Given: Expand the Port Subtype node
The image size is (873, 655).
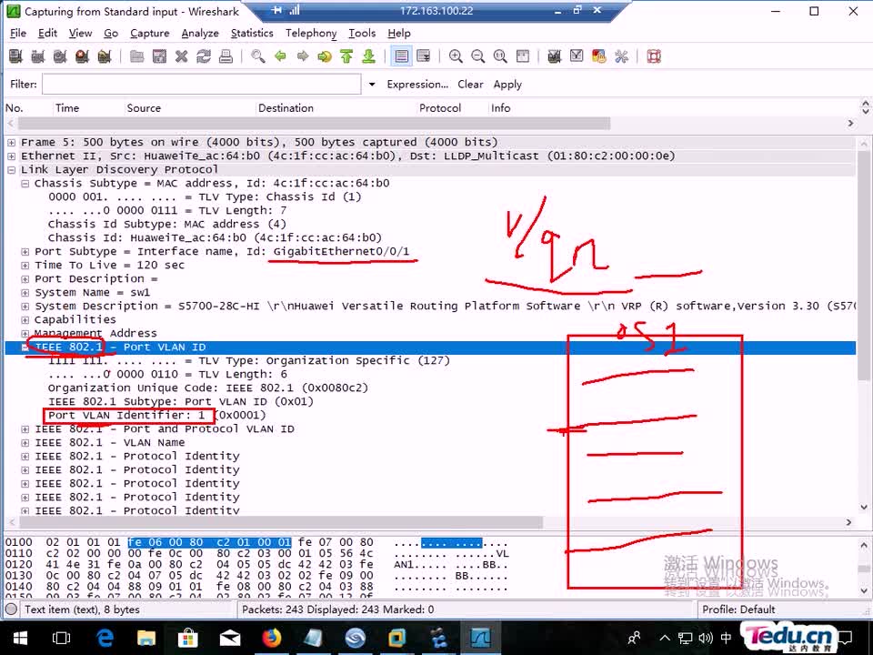Looking at the screenshot, I should pyautogui.click(x=25, y=252).
